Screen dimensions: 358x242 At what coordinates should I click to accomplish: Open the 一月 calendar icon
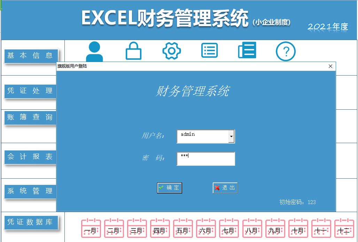(91, 228)
